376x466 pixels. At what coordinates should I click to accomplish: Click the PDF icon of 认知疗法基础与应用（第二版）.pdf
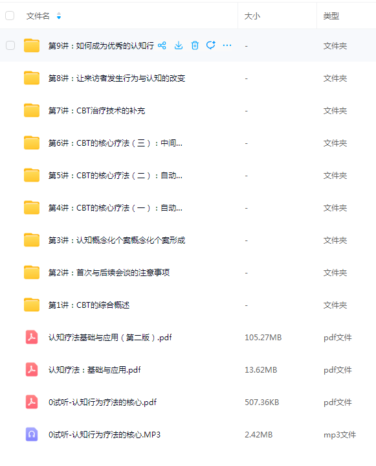click(x=32, y=337)
